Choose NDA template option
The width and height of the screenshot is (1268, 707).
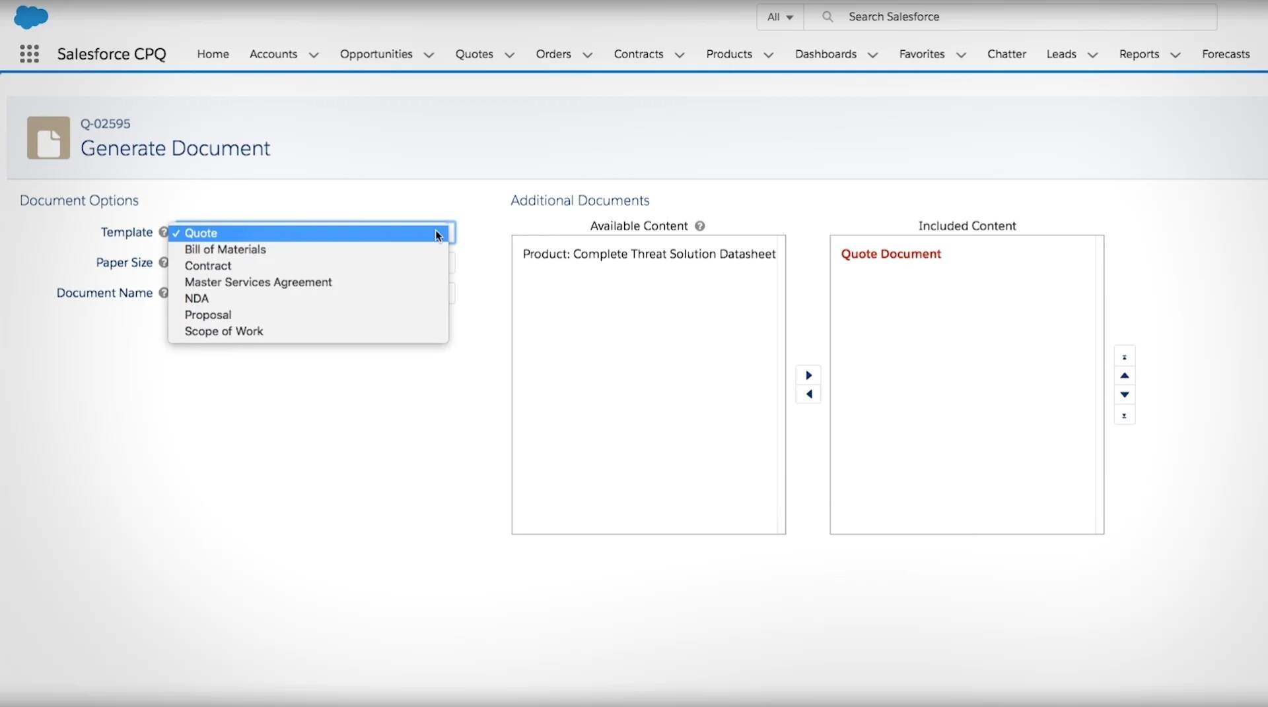click(x=308, y=299)
